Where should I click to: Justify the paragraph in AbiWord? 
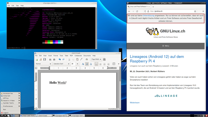(x=108, y=64)
